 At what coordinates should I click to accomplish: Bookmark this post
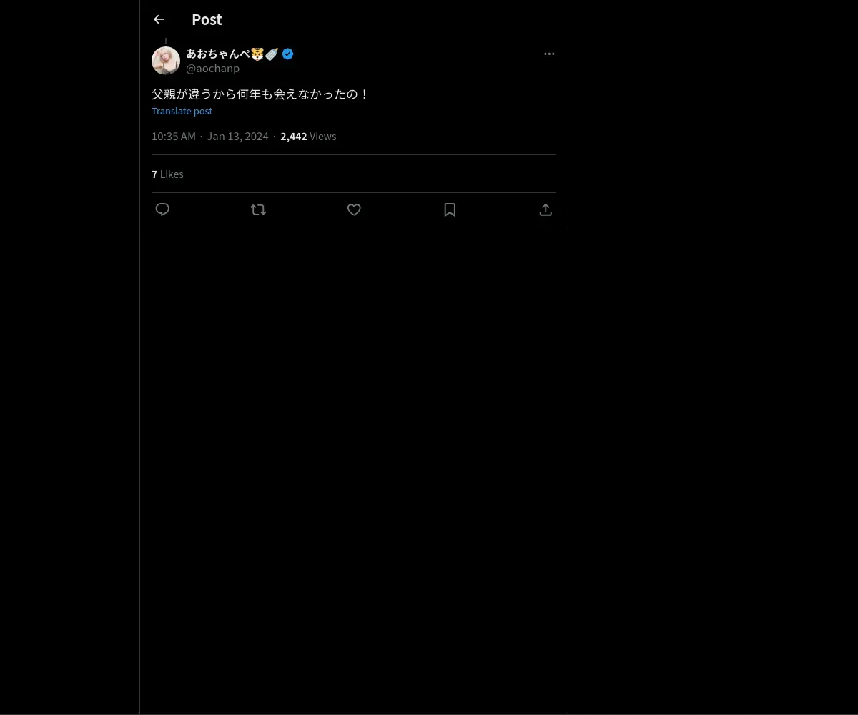[x=450, y=209]
